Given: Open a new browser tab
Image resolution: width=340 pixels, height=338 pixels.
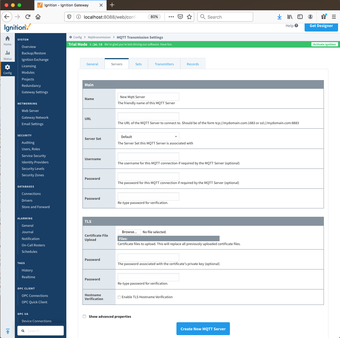Looking at the screenshot, I should [x=112, y=5].
